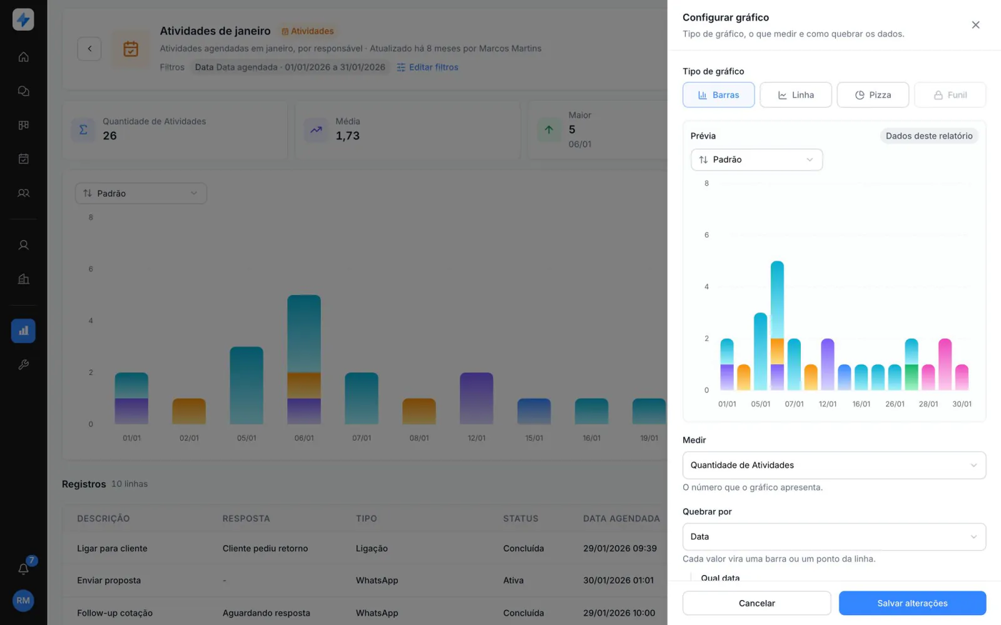1001x625 pixels.
Task: Click the lightning bolt app logo
Action: point(23,19)
